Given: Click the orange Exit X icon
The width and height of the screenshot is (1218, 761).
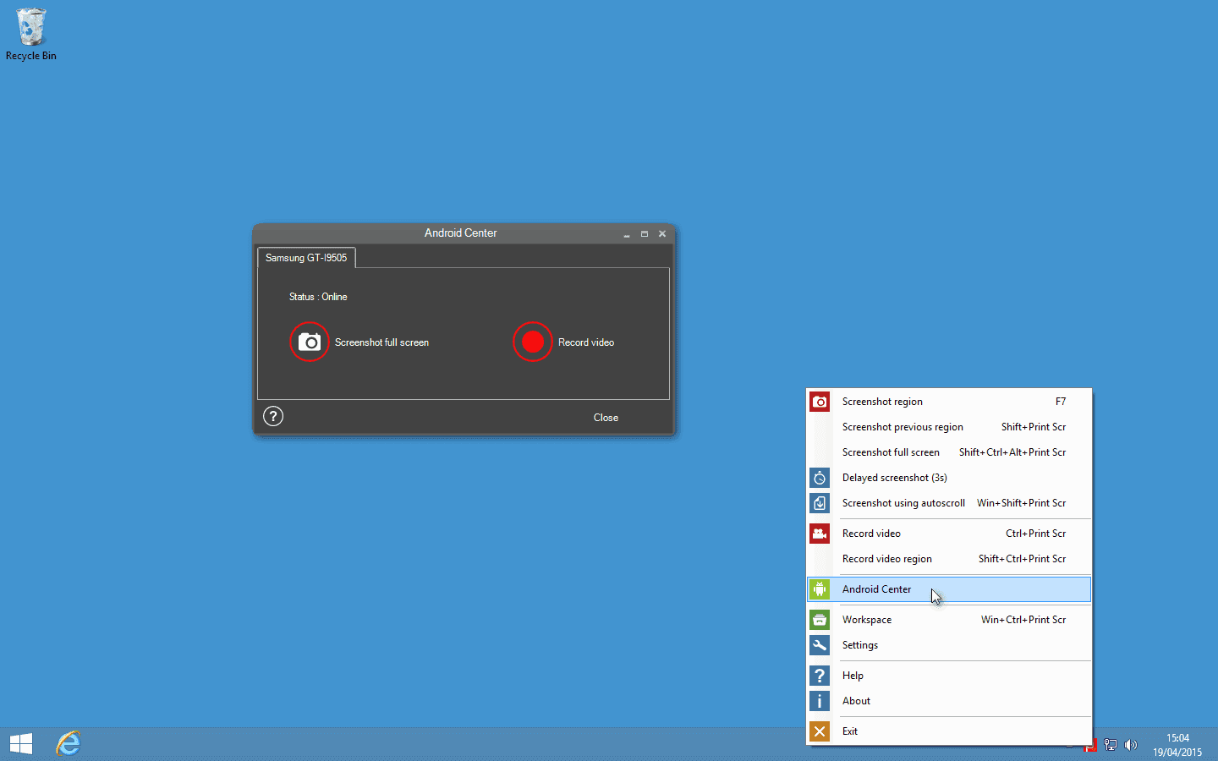Looking at the screenshot, I should click(x=820, y=731).
